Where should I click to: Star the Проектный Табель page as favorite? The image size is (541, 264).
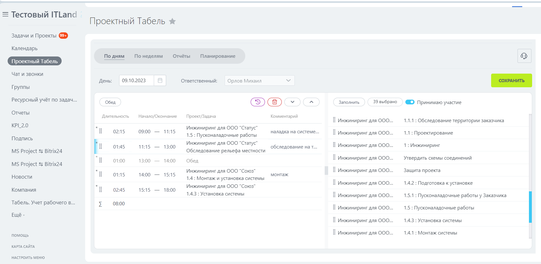(x=172, y=21)
